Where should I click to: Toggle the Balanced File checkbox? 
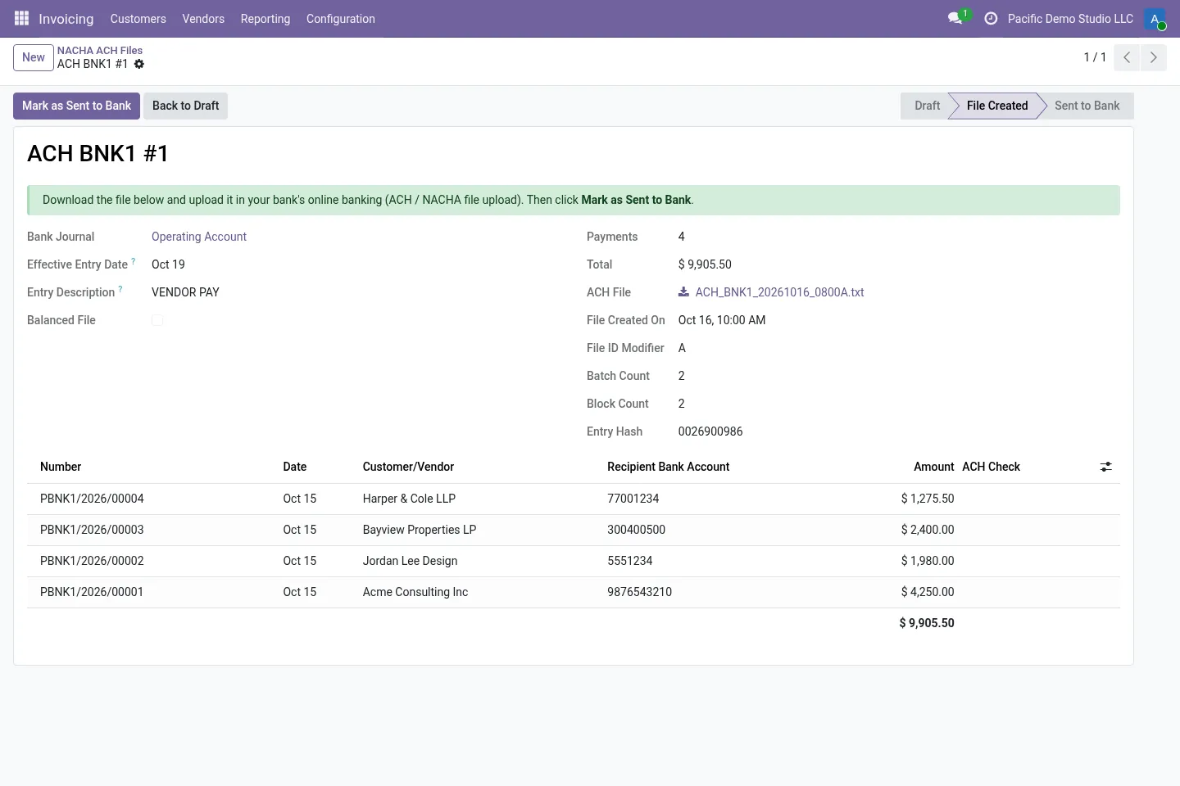point(157,320)
